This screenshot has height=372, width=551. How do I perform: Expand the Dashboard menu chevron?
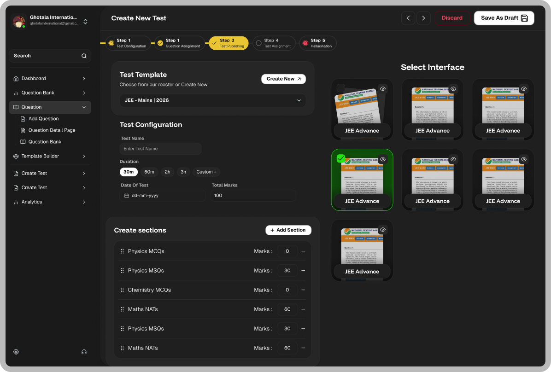84,79
